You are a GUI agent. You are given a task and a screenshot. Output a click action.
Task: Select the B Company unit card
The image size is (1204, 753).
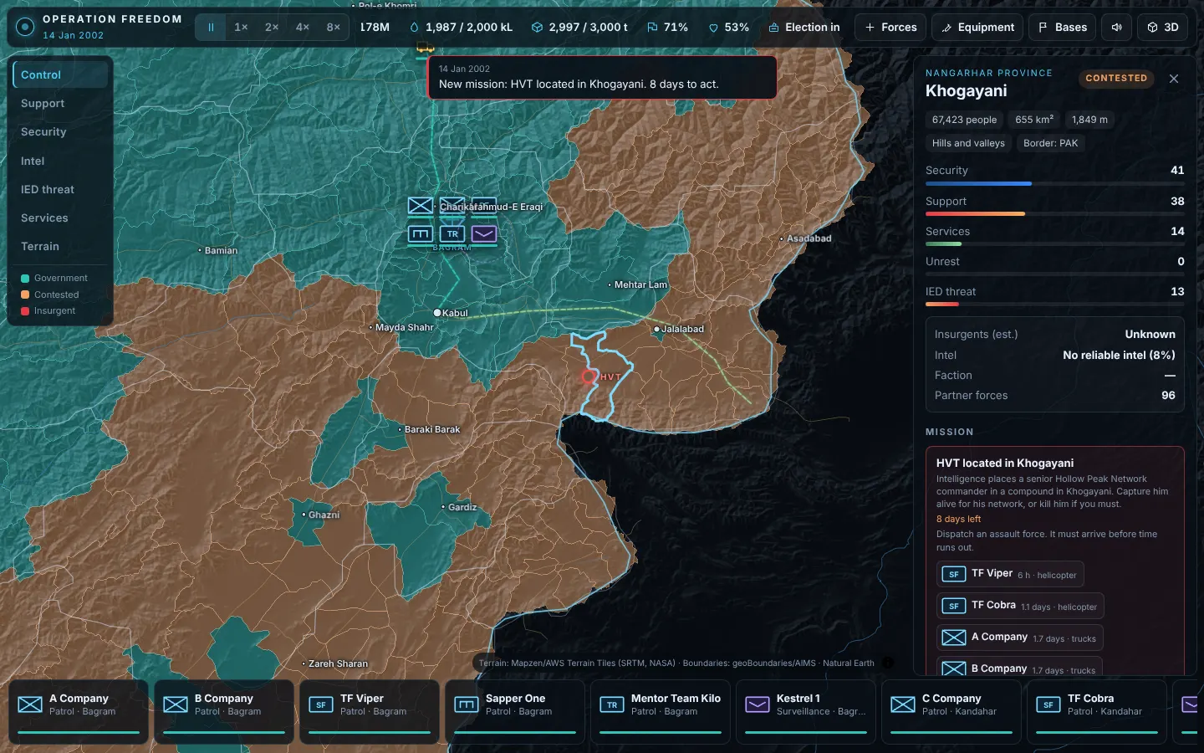[224, 712]
